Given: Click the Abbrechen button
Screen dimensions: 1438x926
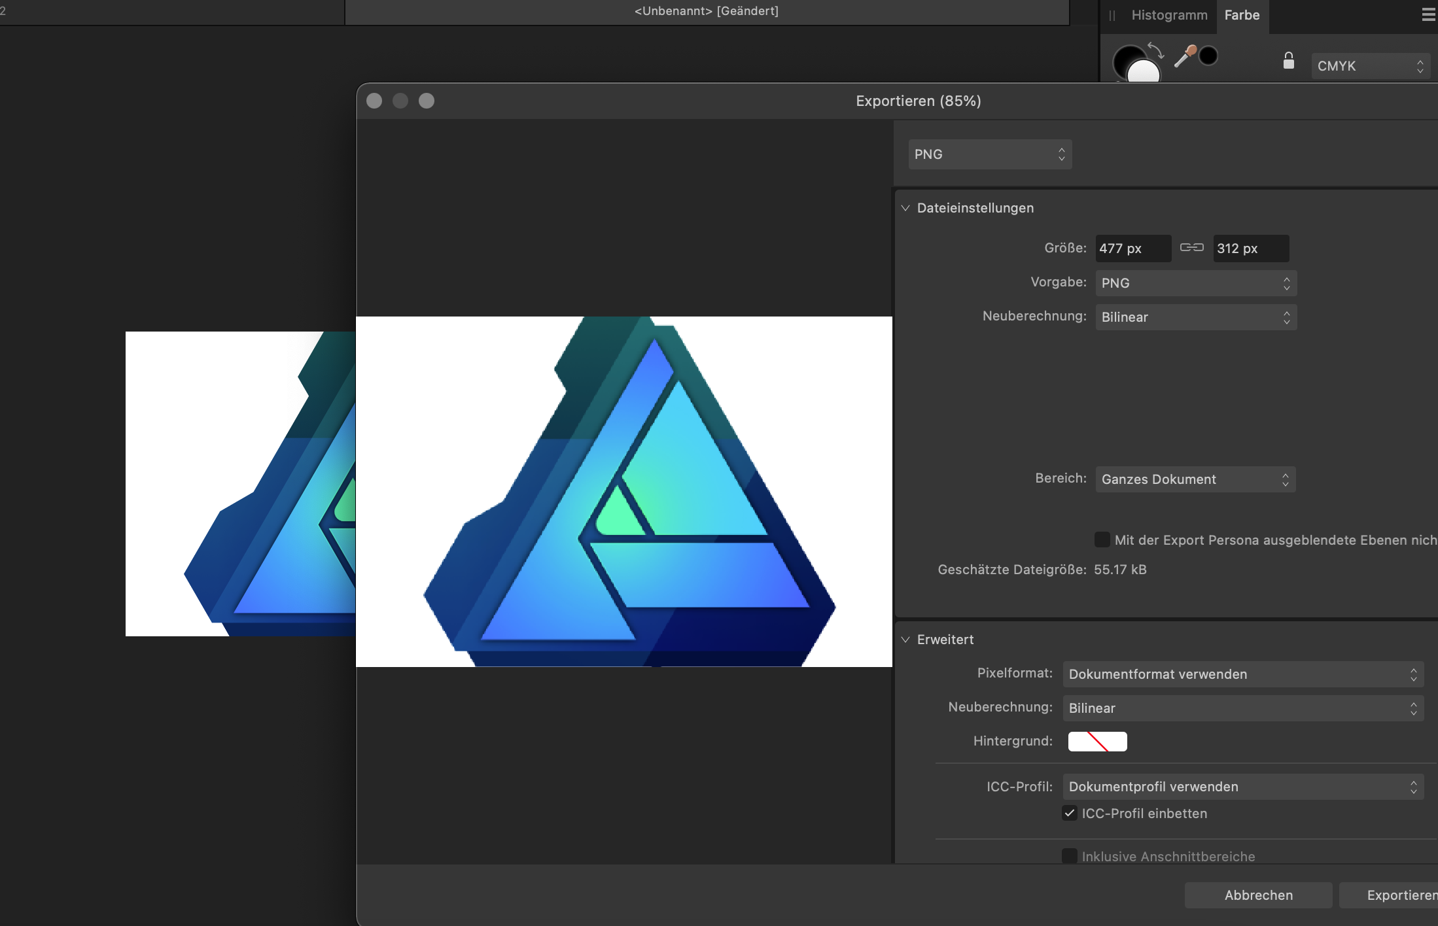Looking at the screenshot, I should (1258, 895).
